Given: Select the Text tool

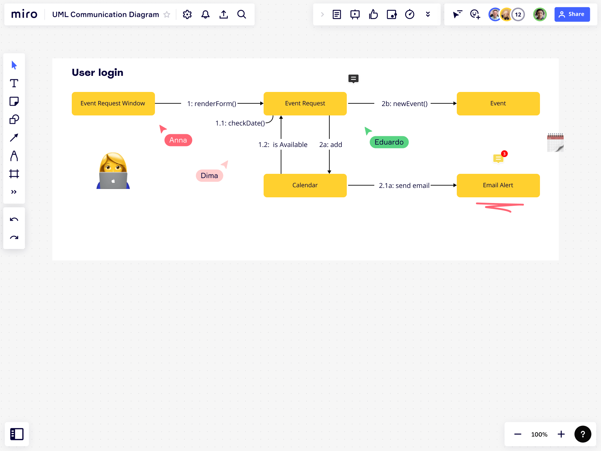Looking at the screenshot, I should pos(14,83).
